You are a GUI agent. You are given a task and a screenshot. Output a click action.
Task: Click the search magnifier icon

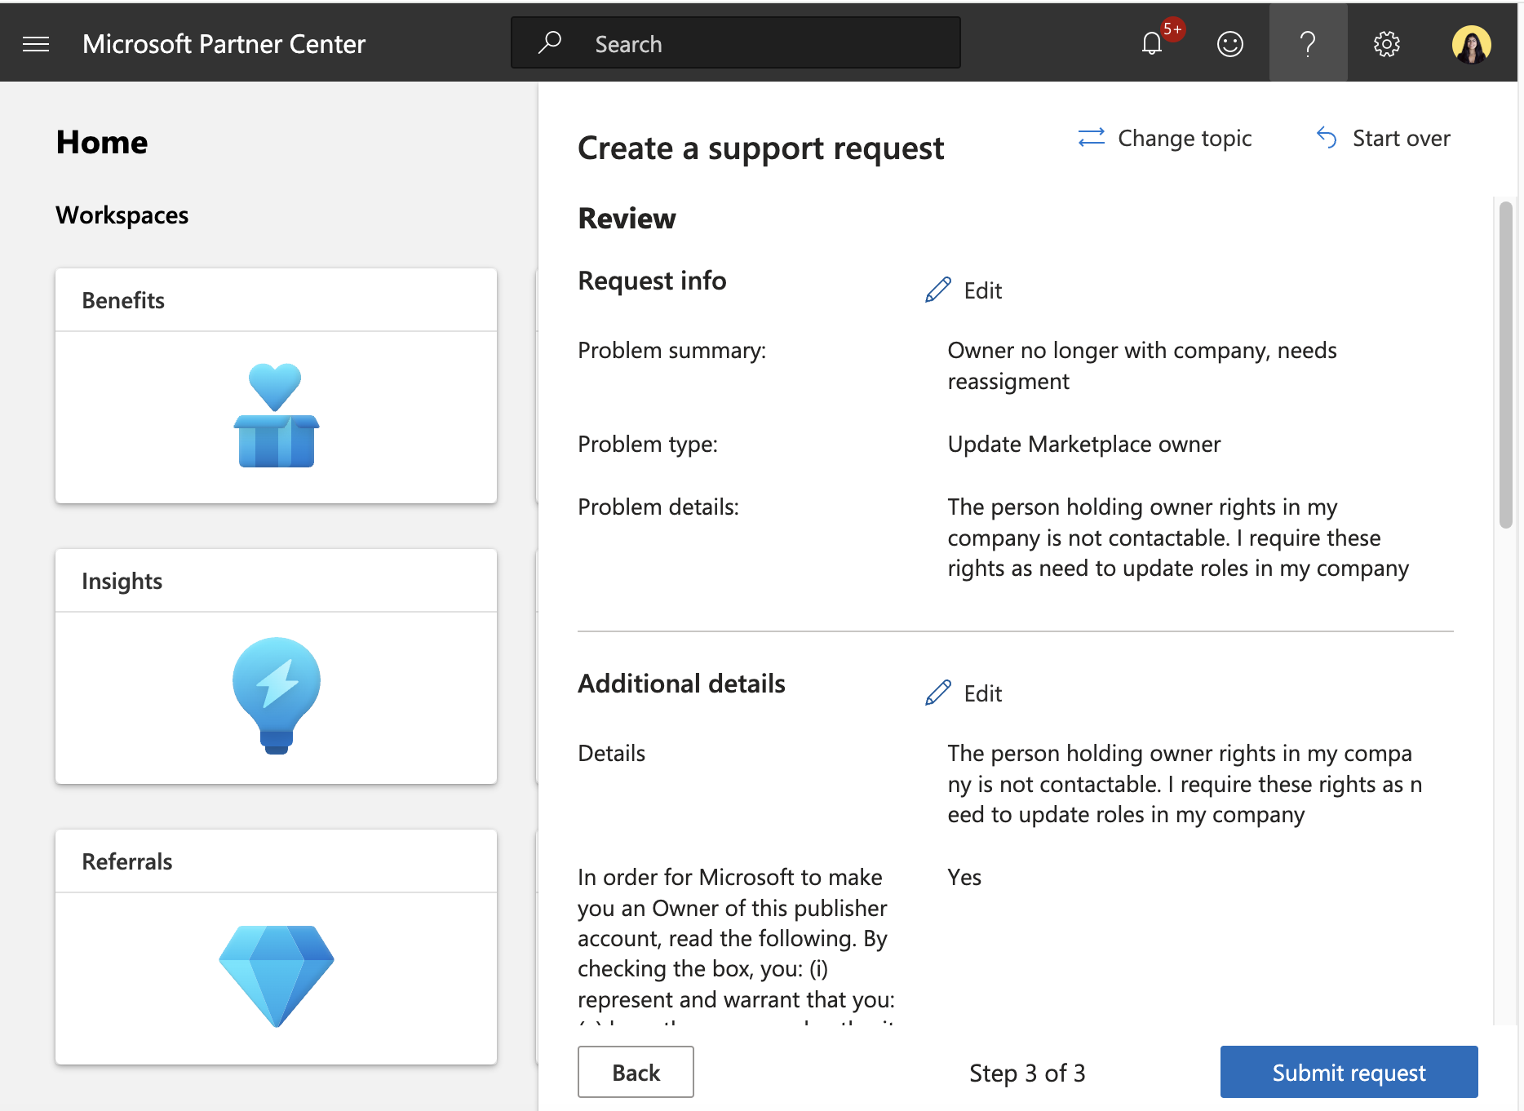click(550, 42)
